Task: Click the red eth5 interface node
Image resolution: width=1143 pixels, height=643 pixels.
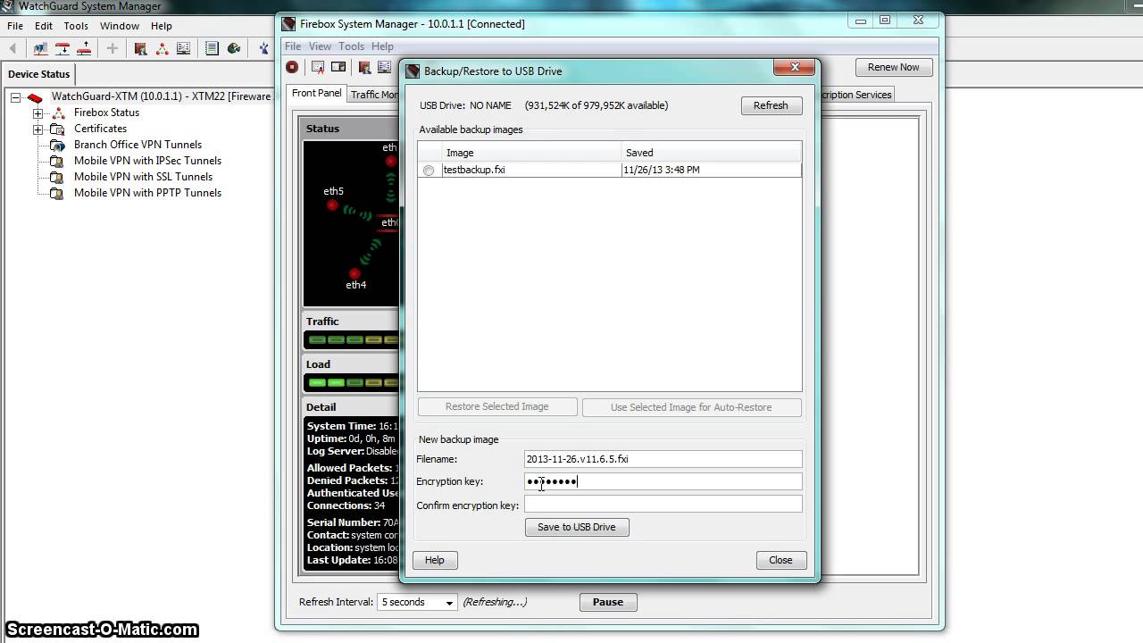Action: [332, 205]
